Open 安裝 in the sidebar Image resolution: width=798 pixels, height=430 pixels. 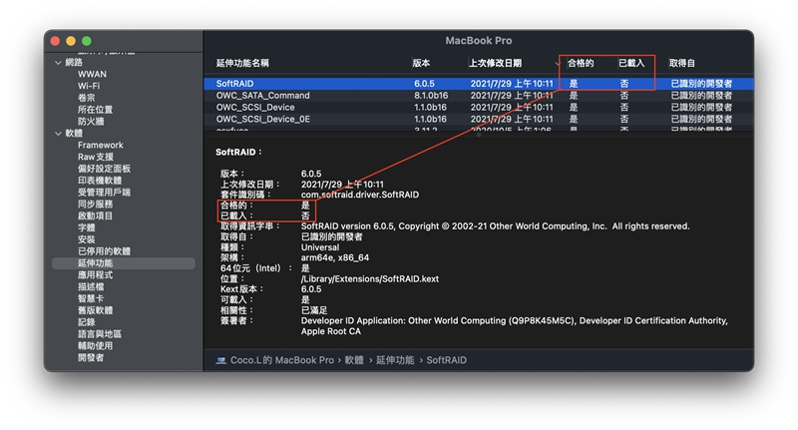86,239
